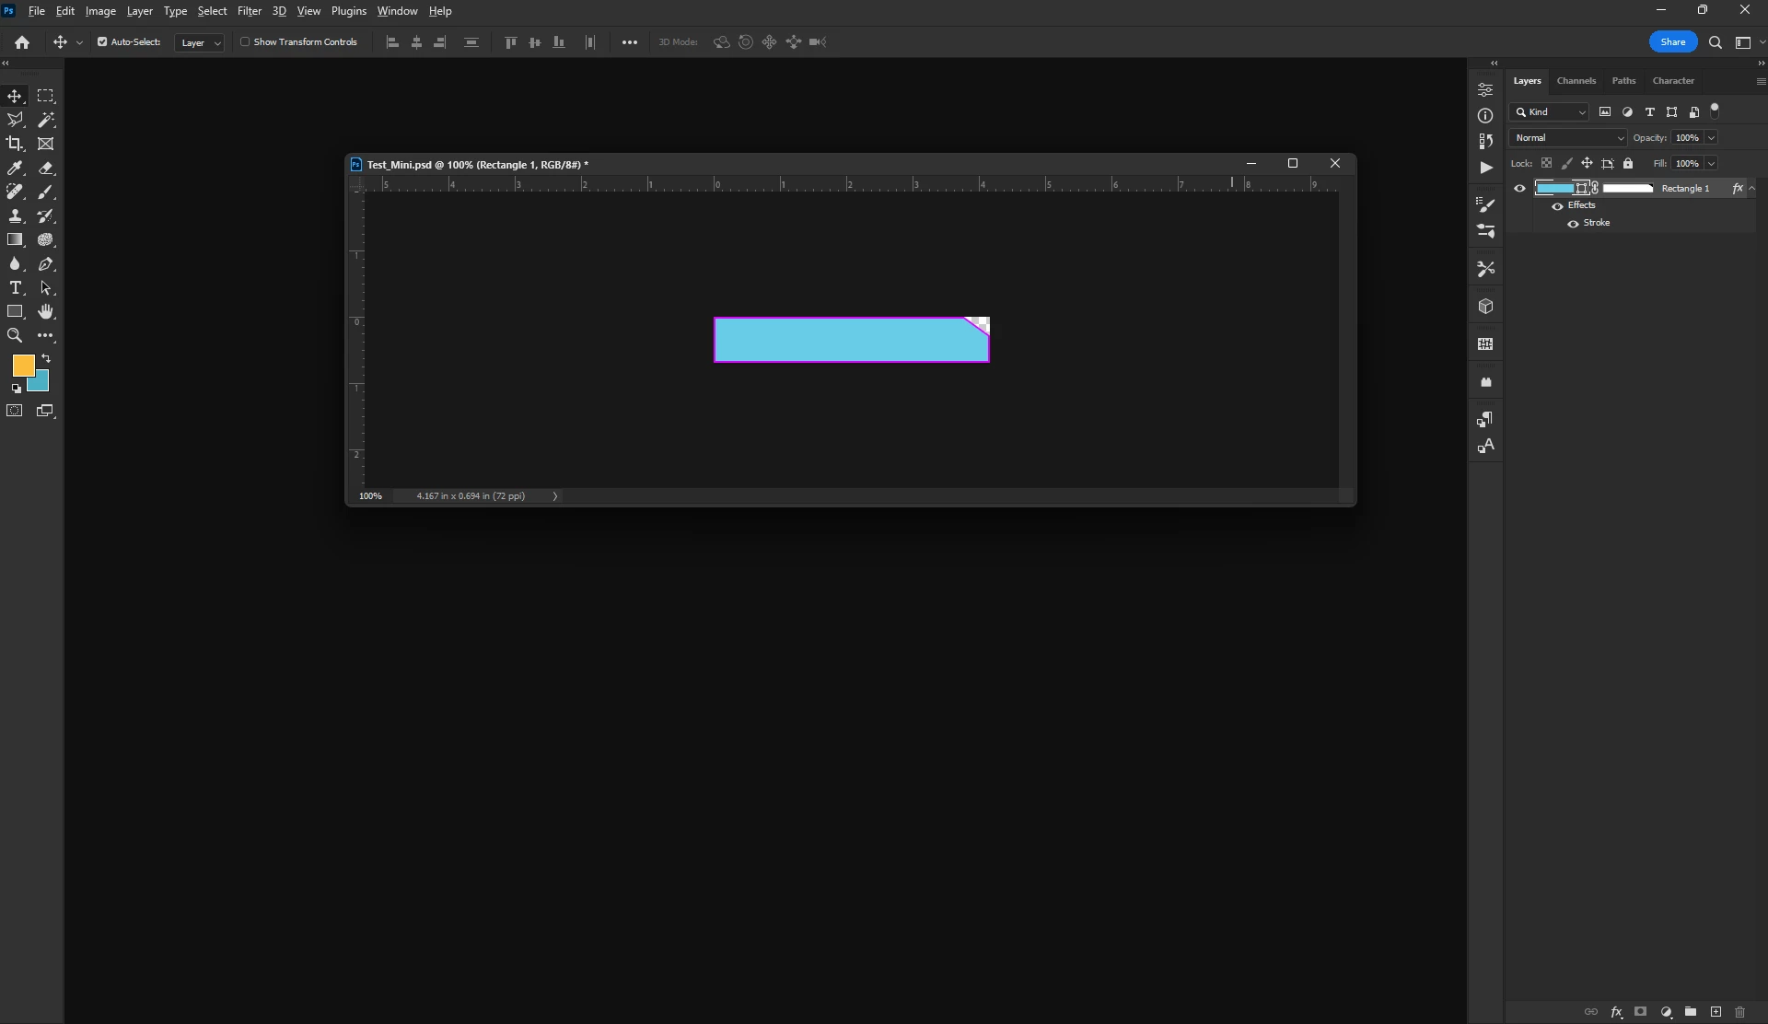
Task: Click the Delete layer trash icon
Action: (x=1739, y=1012)
